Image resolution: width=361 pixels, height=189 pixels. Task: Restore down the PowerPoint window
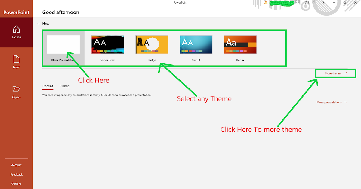click(x=345, y=2)
